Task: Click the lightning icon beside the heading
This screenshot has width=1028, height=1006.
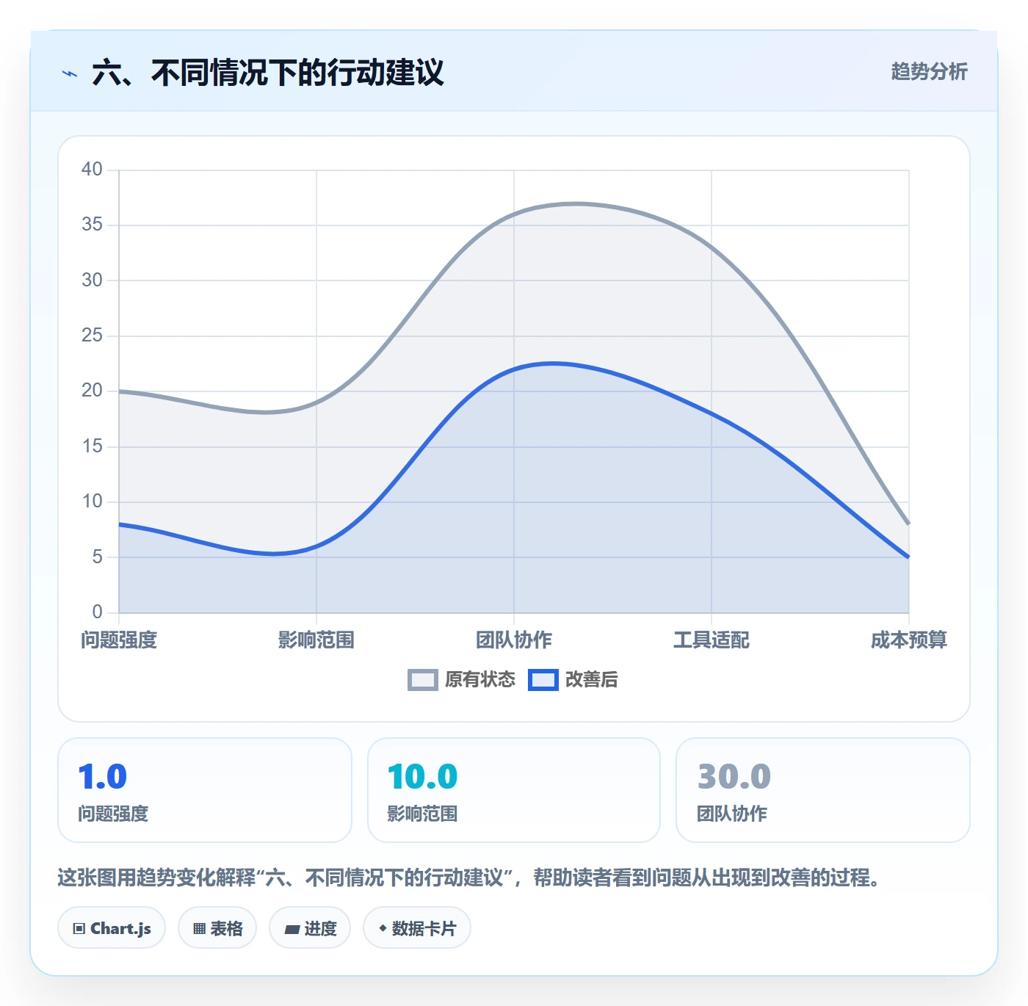Action: (x=70, y=73)
